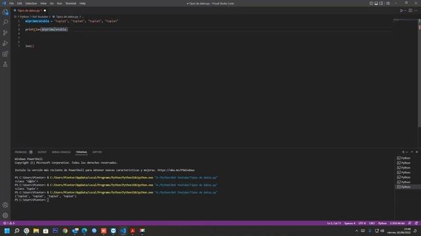Open the Testing flask view
The height and width of the screenshot is (236, 421).
(x=5, y=64)
